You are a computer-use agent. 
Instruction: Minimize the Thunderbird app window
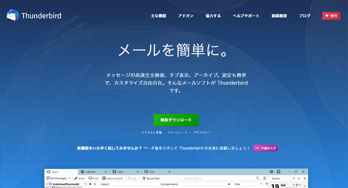click(289, 172)
